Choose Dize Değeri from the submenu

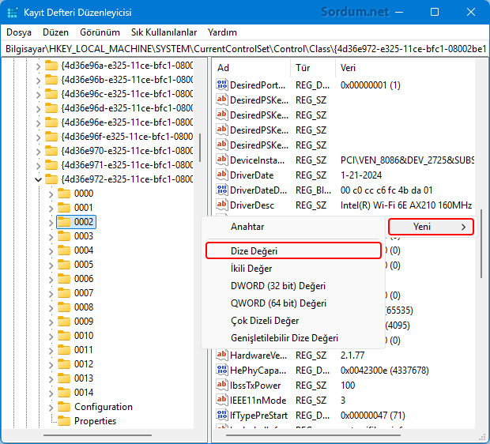293,251
